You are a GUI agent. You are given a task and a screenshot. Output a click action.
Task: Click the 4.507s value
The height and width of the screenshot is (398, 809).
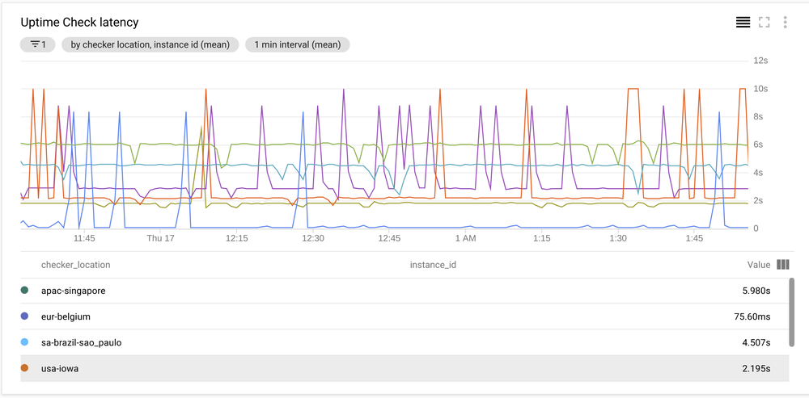click(756, 342)
